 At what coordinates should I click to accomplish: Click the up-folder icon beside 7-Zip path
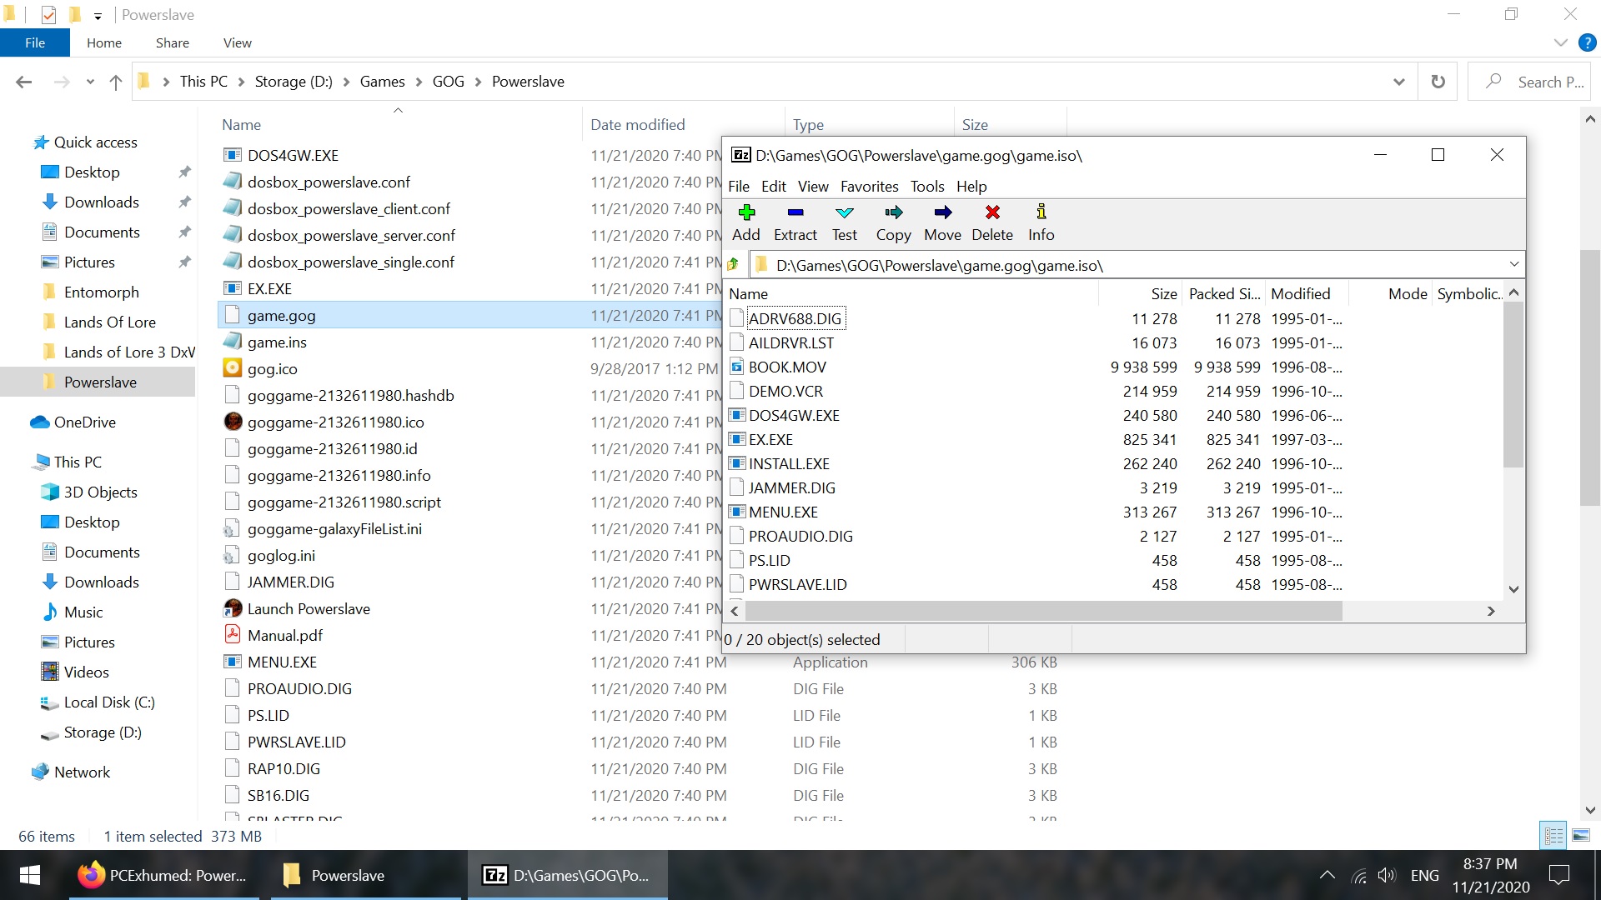[734, 265]
